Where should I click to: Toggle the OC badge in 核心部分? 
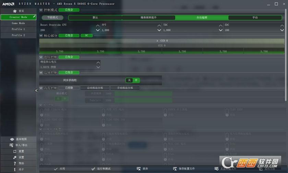pyautogui.click(x=86, y=35)
